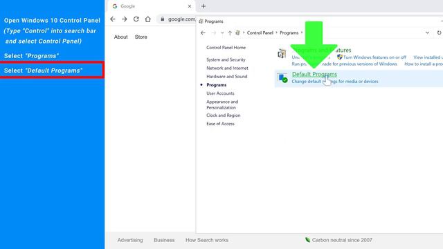
Task: Open Appearance and Personalization category
Action: pyautogui.click(x=222, y=104)
